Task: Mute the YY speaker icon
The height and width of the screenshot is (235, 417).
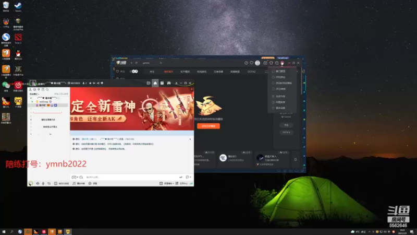Action: pyautogui.click(x=38, y=184)
